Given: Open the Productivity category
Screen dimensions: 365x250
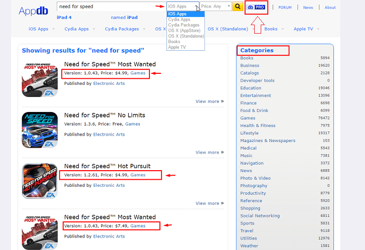Looking at the screenshot, I should click(253, 193).
